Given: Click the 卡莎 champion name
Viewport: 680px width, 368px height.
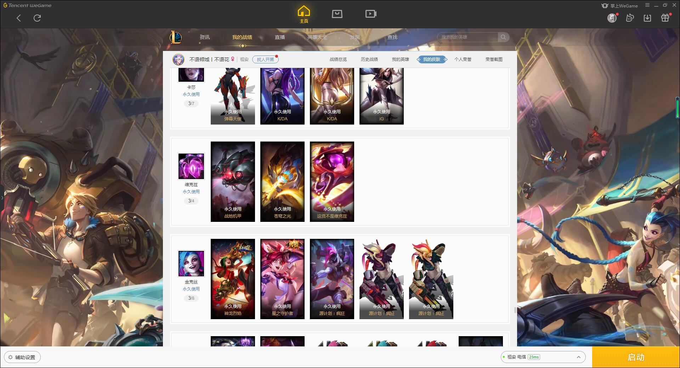Looking at the screenshot, I should (x=191, y=87).
